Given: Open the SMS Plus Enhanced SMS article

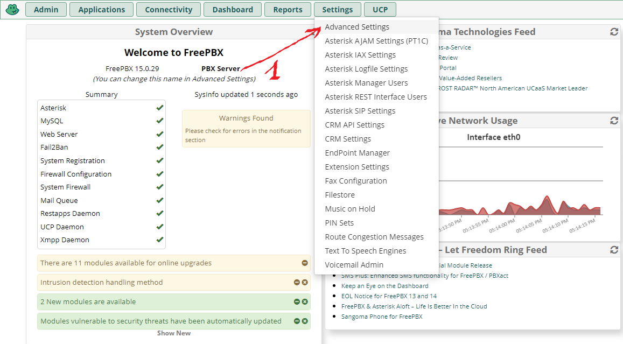Looking at the screenshot, I should click(425, 276).
